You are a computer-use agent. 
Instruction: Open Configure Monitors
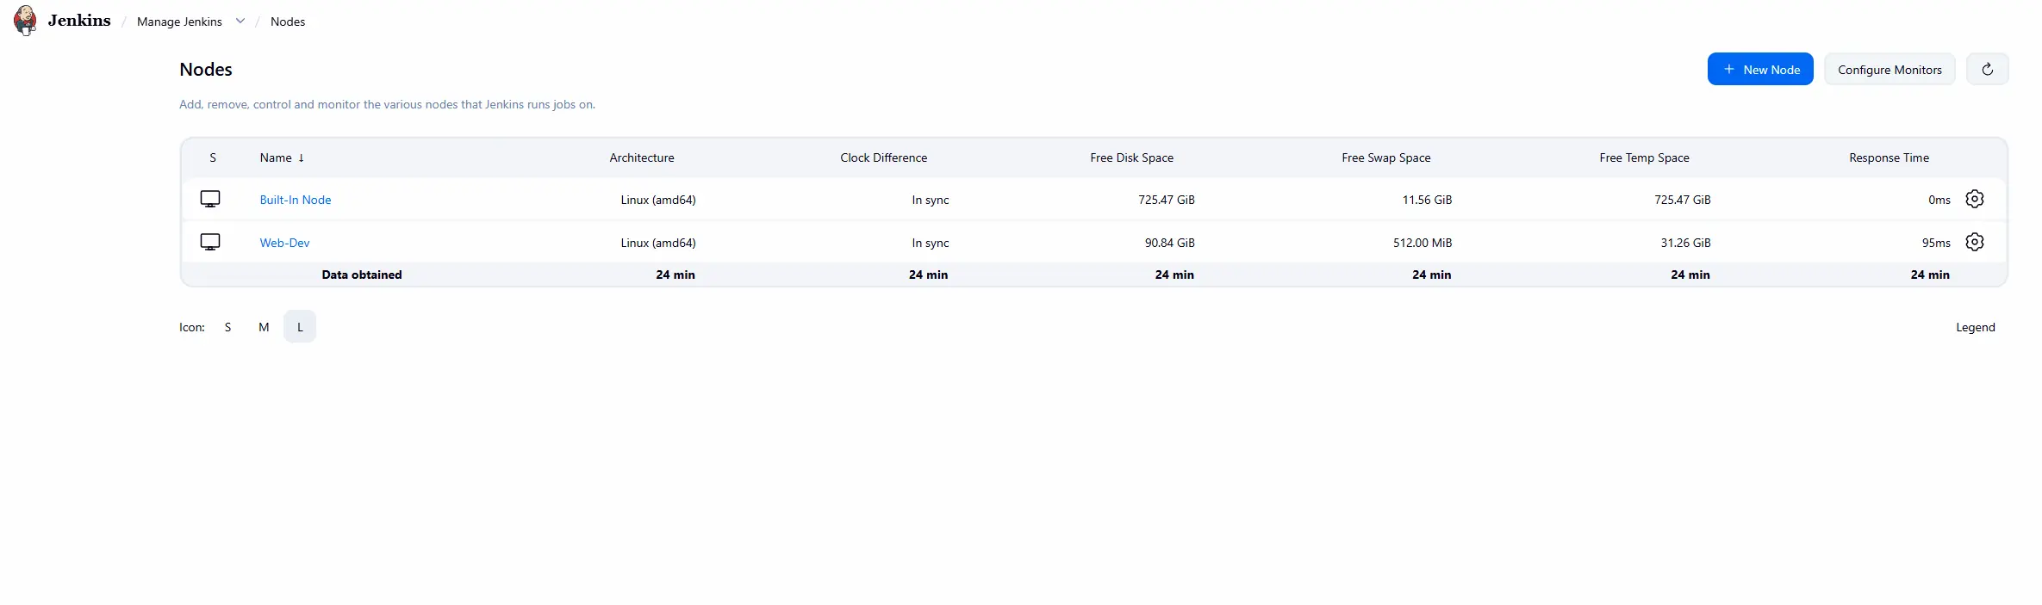tap(1889, 70)
